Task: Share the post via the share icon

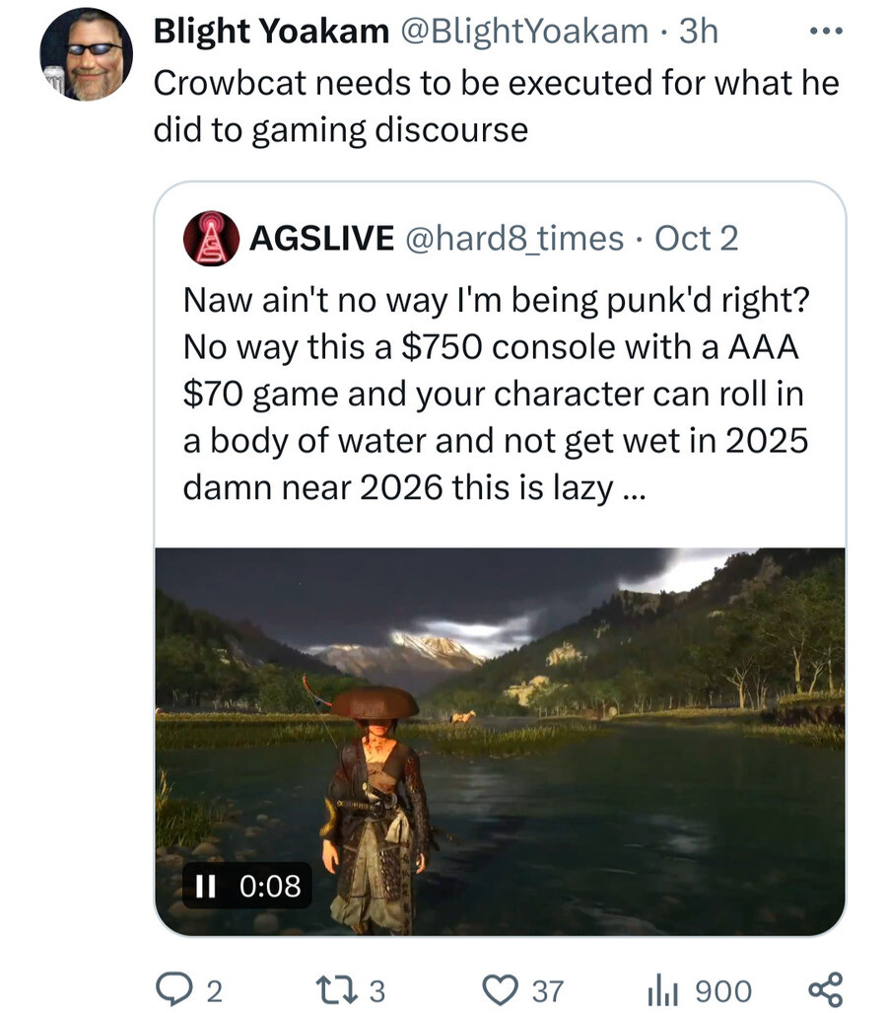Action: pos(824,989)
